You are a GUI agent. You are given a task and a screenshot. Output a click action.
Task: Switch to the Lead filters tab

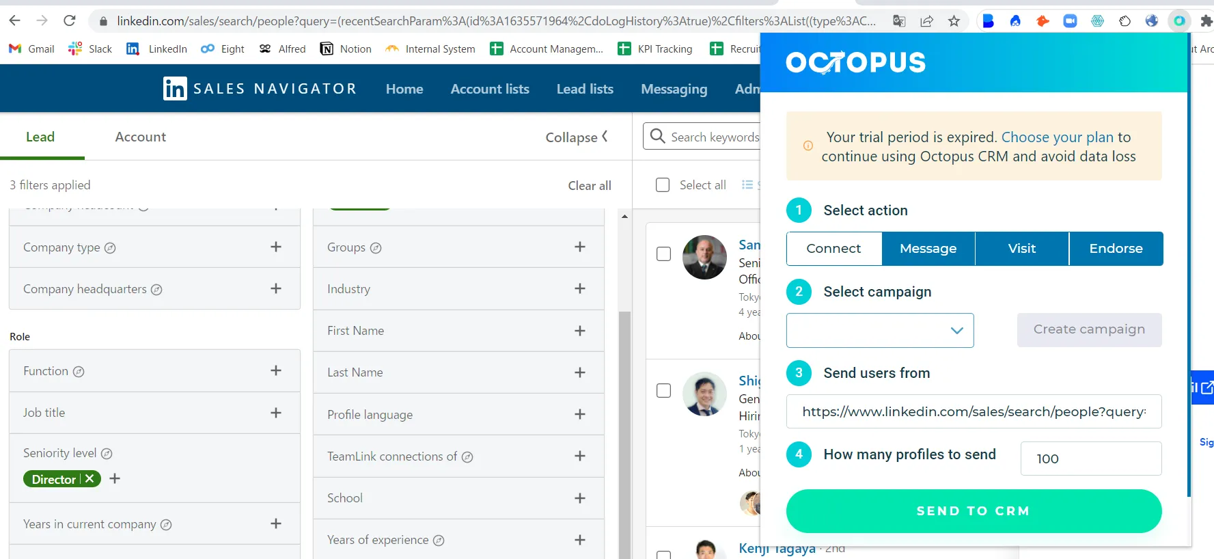point(40,137)
